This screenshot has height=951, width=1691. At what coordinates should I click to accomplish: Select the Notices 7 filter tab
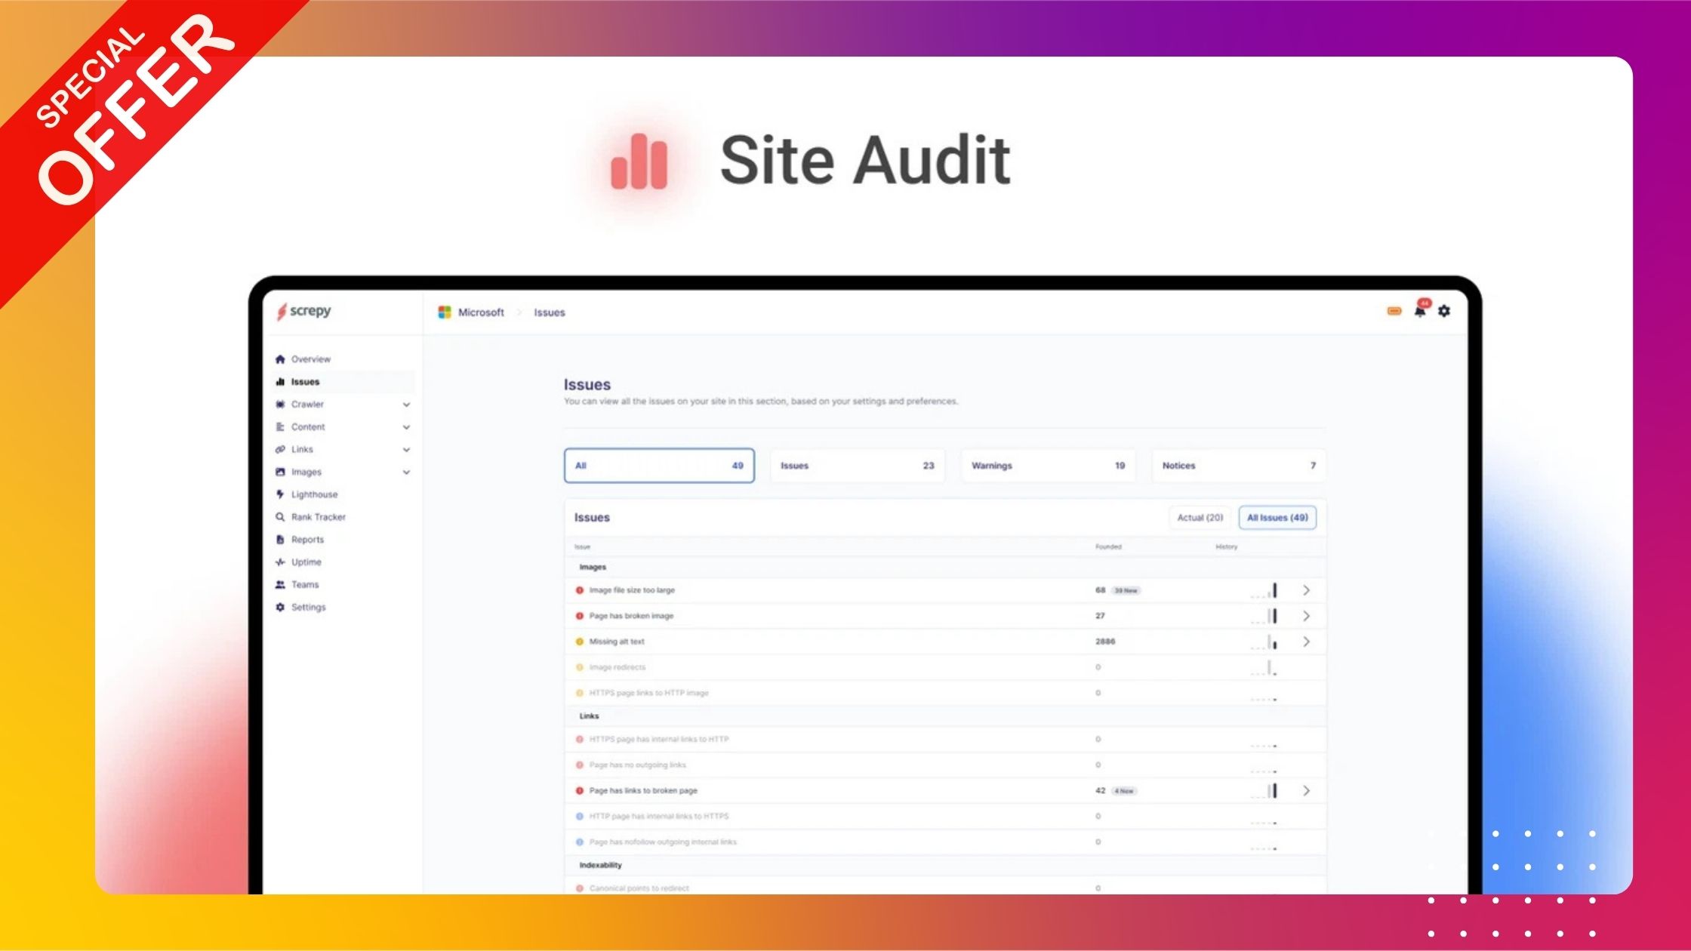(x=1239, y=466)
